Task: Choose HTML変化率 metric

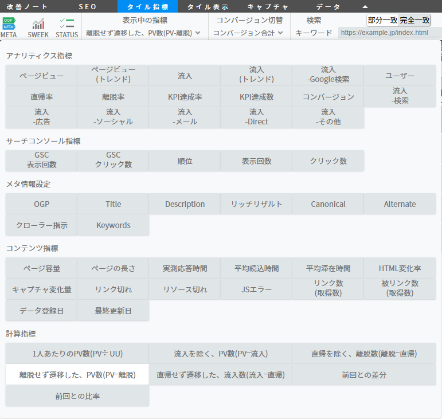Action: [x=400, y=268]
